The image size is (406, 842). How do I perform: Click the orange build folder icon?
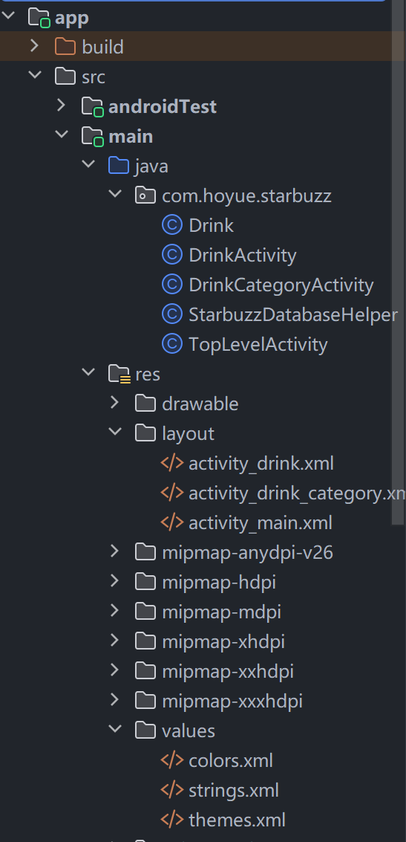(65, 47)
